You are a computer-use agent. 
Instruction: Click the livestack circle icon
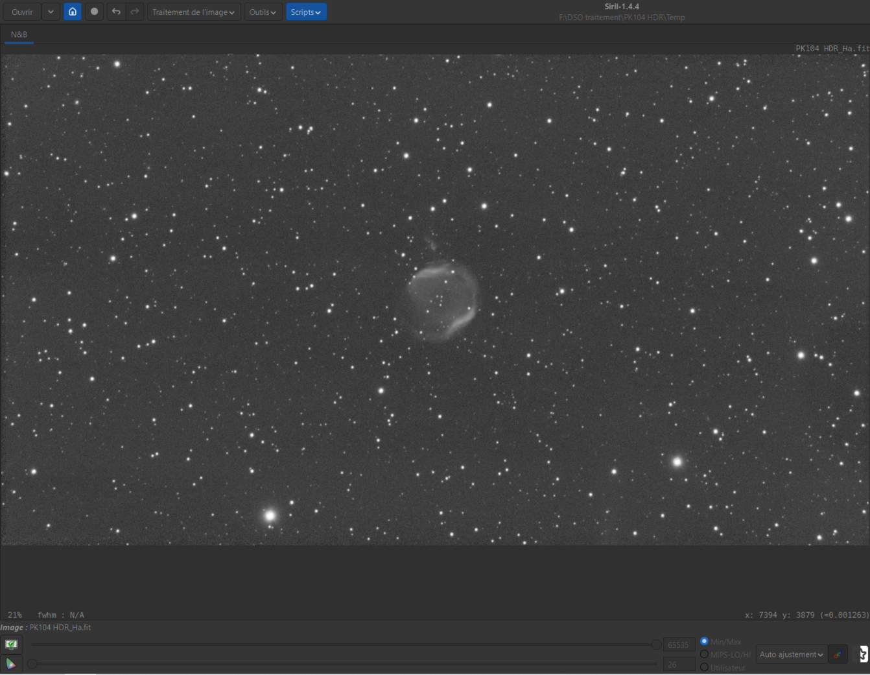point(95,12)
